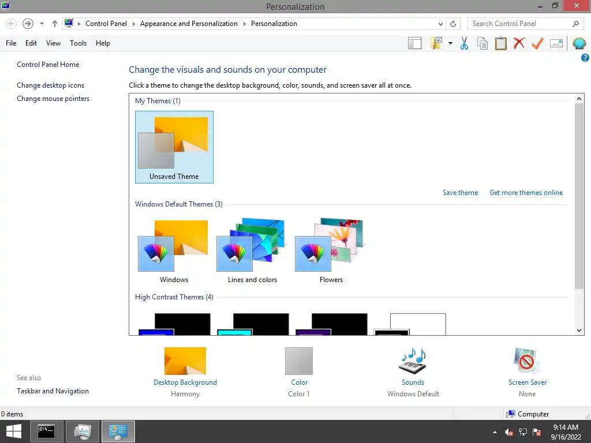Click Get more themes online link
The width and height of the screenshot is (591, 443).
point(526,193)
